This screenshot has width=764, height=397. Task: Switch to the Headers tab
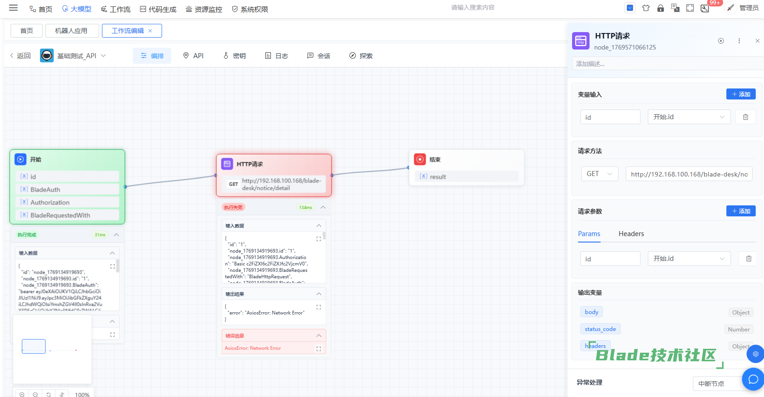(631, 234)
